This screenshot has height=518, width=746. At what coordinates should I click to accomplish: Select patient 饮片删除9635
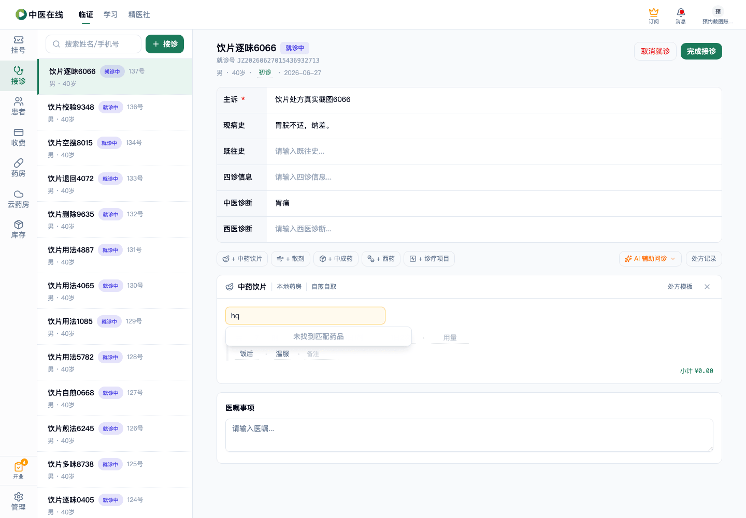115,219
